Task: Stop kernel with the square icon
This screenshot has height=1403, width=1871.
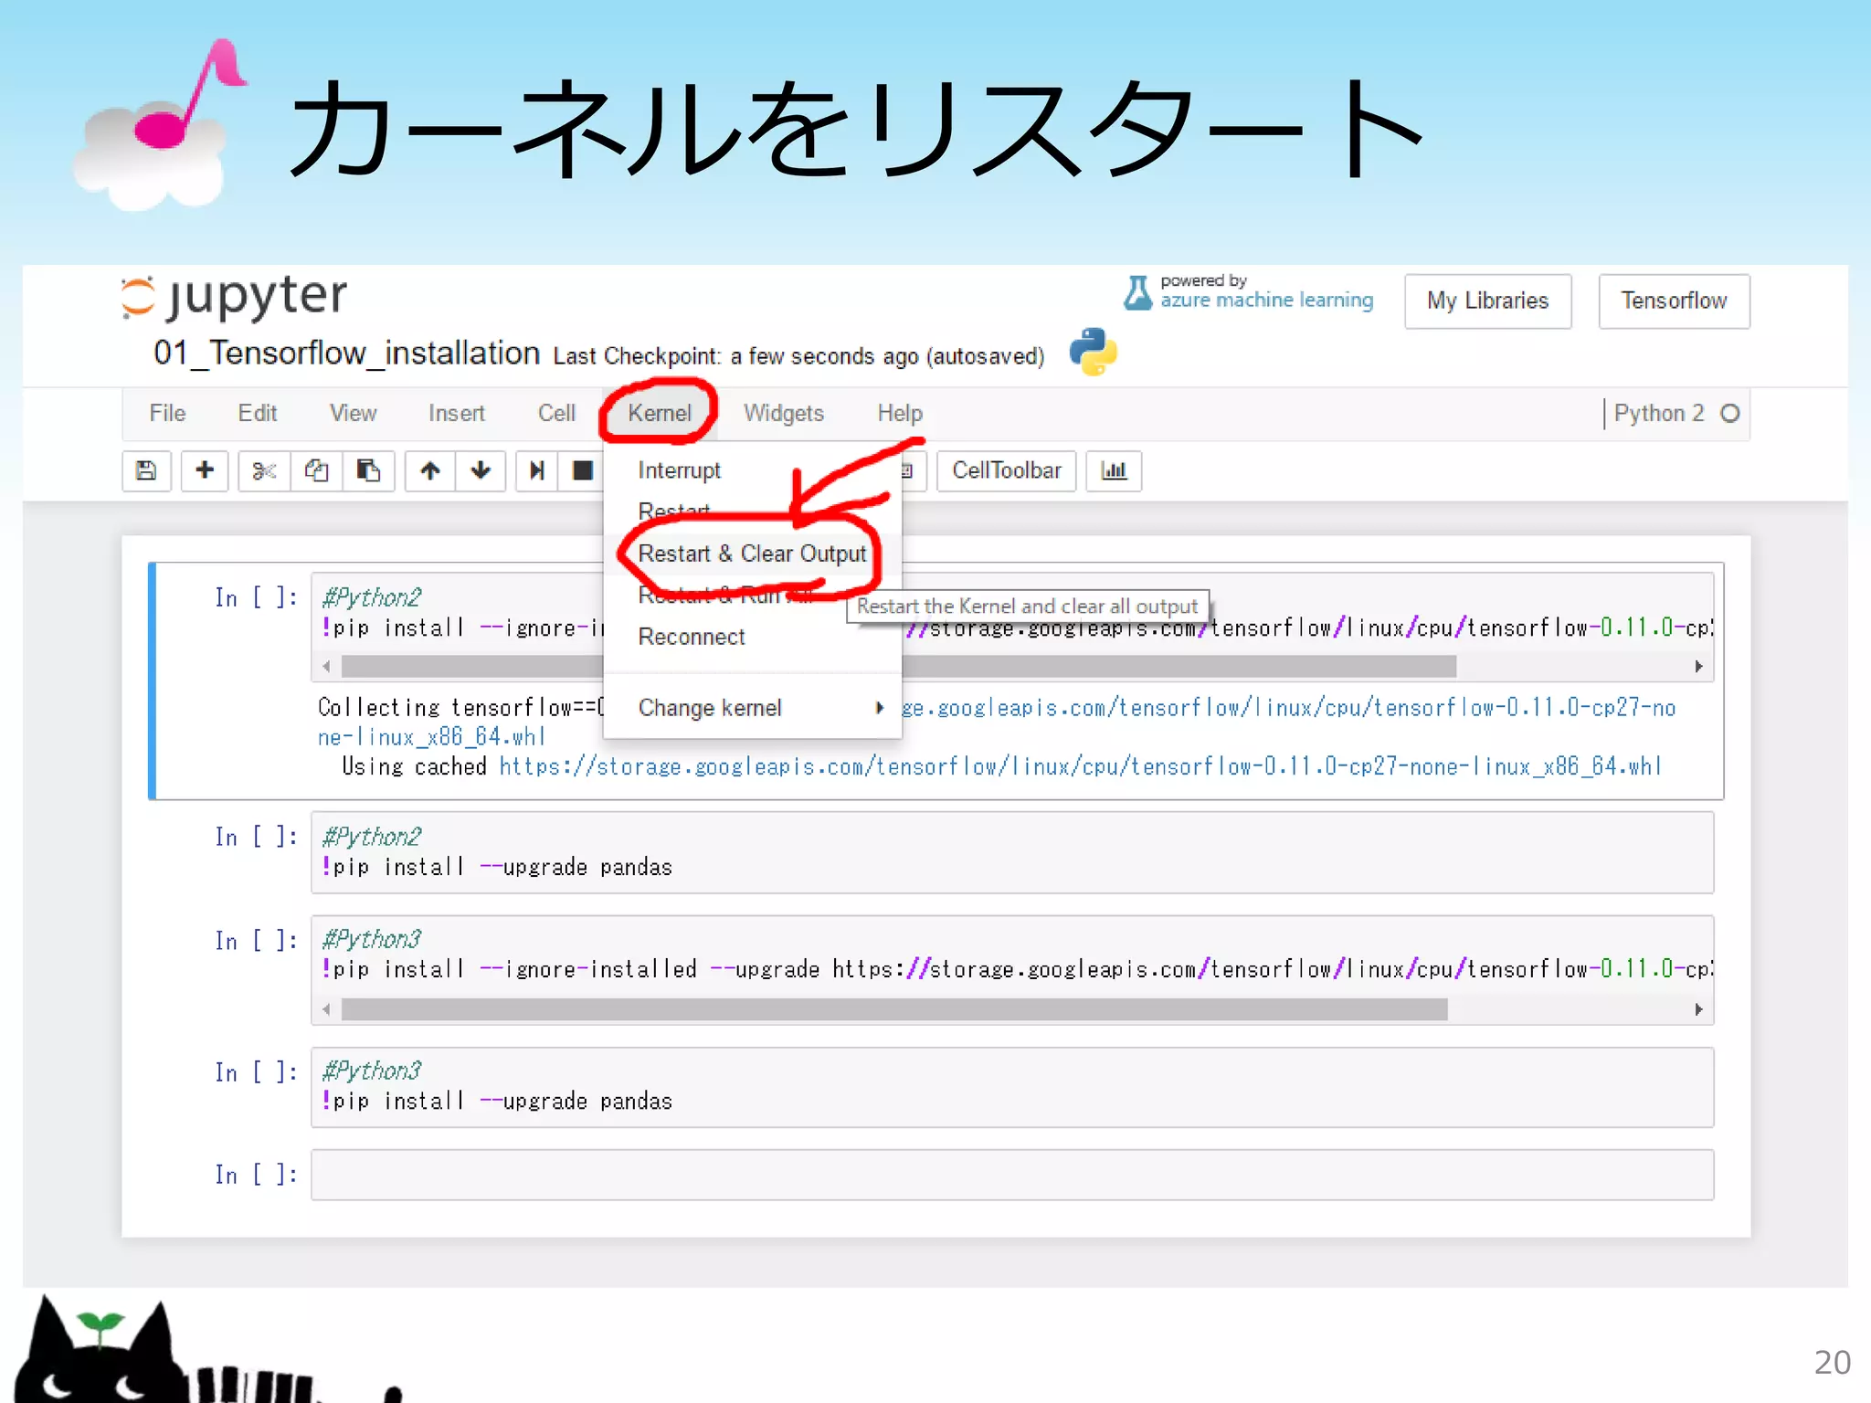Action: click(x=582, y=470)
